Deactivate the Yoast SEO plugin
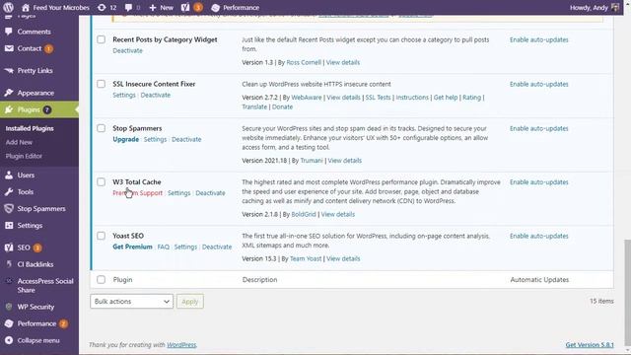 (x=217, y=247)
